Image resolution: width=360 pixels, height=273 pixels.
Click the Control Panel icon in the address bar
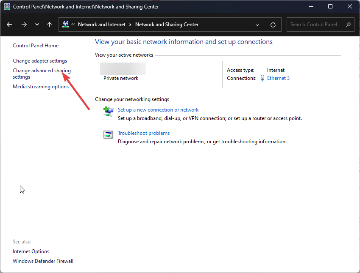tap(65, 24)
